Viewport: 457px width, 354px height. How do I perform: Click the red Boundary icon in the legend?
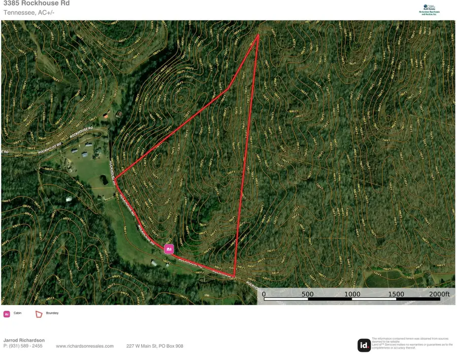pos(39,314)
